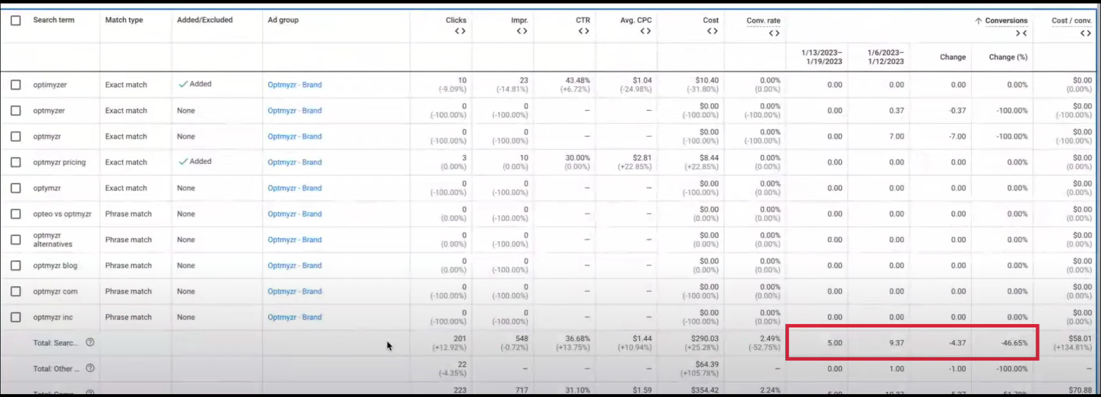
Task: Click the $64.39 other cost value
Action: point(707,364)
